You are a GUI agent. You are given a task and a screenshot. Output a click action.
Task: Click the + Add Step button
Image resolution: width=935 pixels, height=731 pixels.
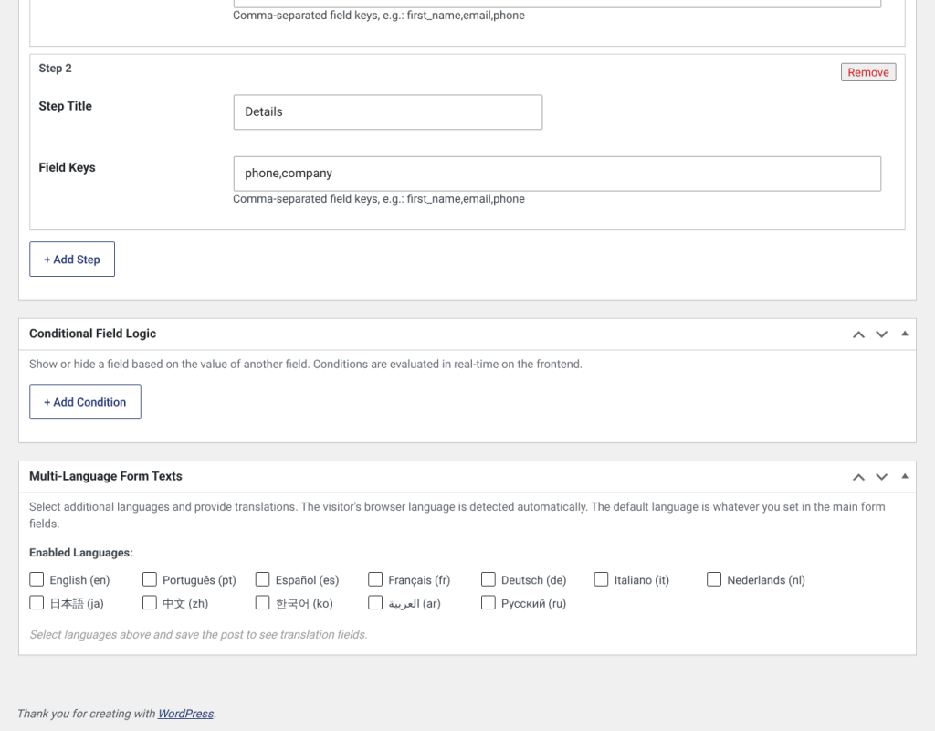click(x=72, y=259)
